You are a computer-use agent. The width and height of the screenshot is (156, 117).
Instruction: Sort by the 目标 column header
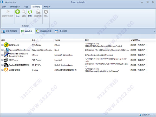(x=107, y=40)
